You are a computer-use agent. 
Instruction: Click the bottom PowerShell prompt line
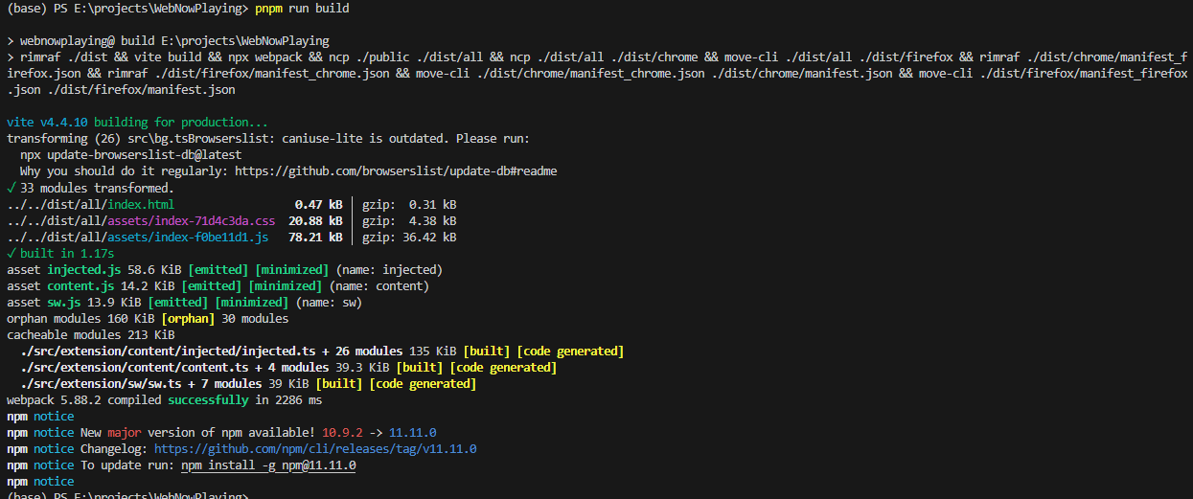tap(126, 494)
